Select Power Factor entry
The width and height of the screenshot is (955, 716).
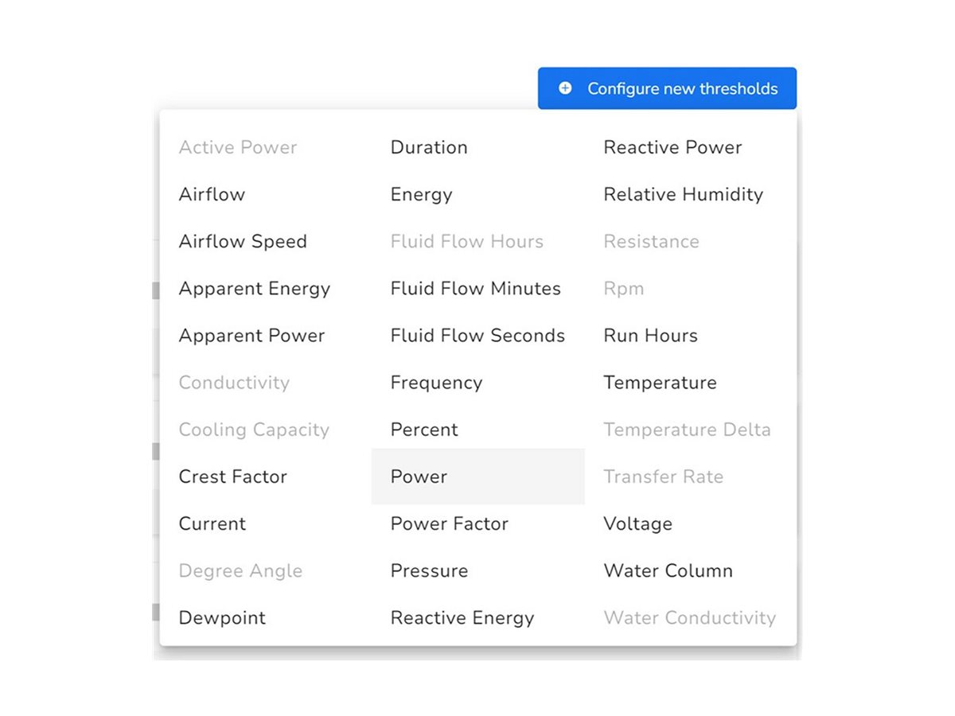click(449, 523)
